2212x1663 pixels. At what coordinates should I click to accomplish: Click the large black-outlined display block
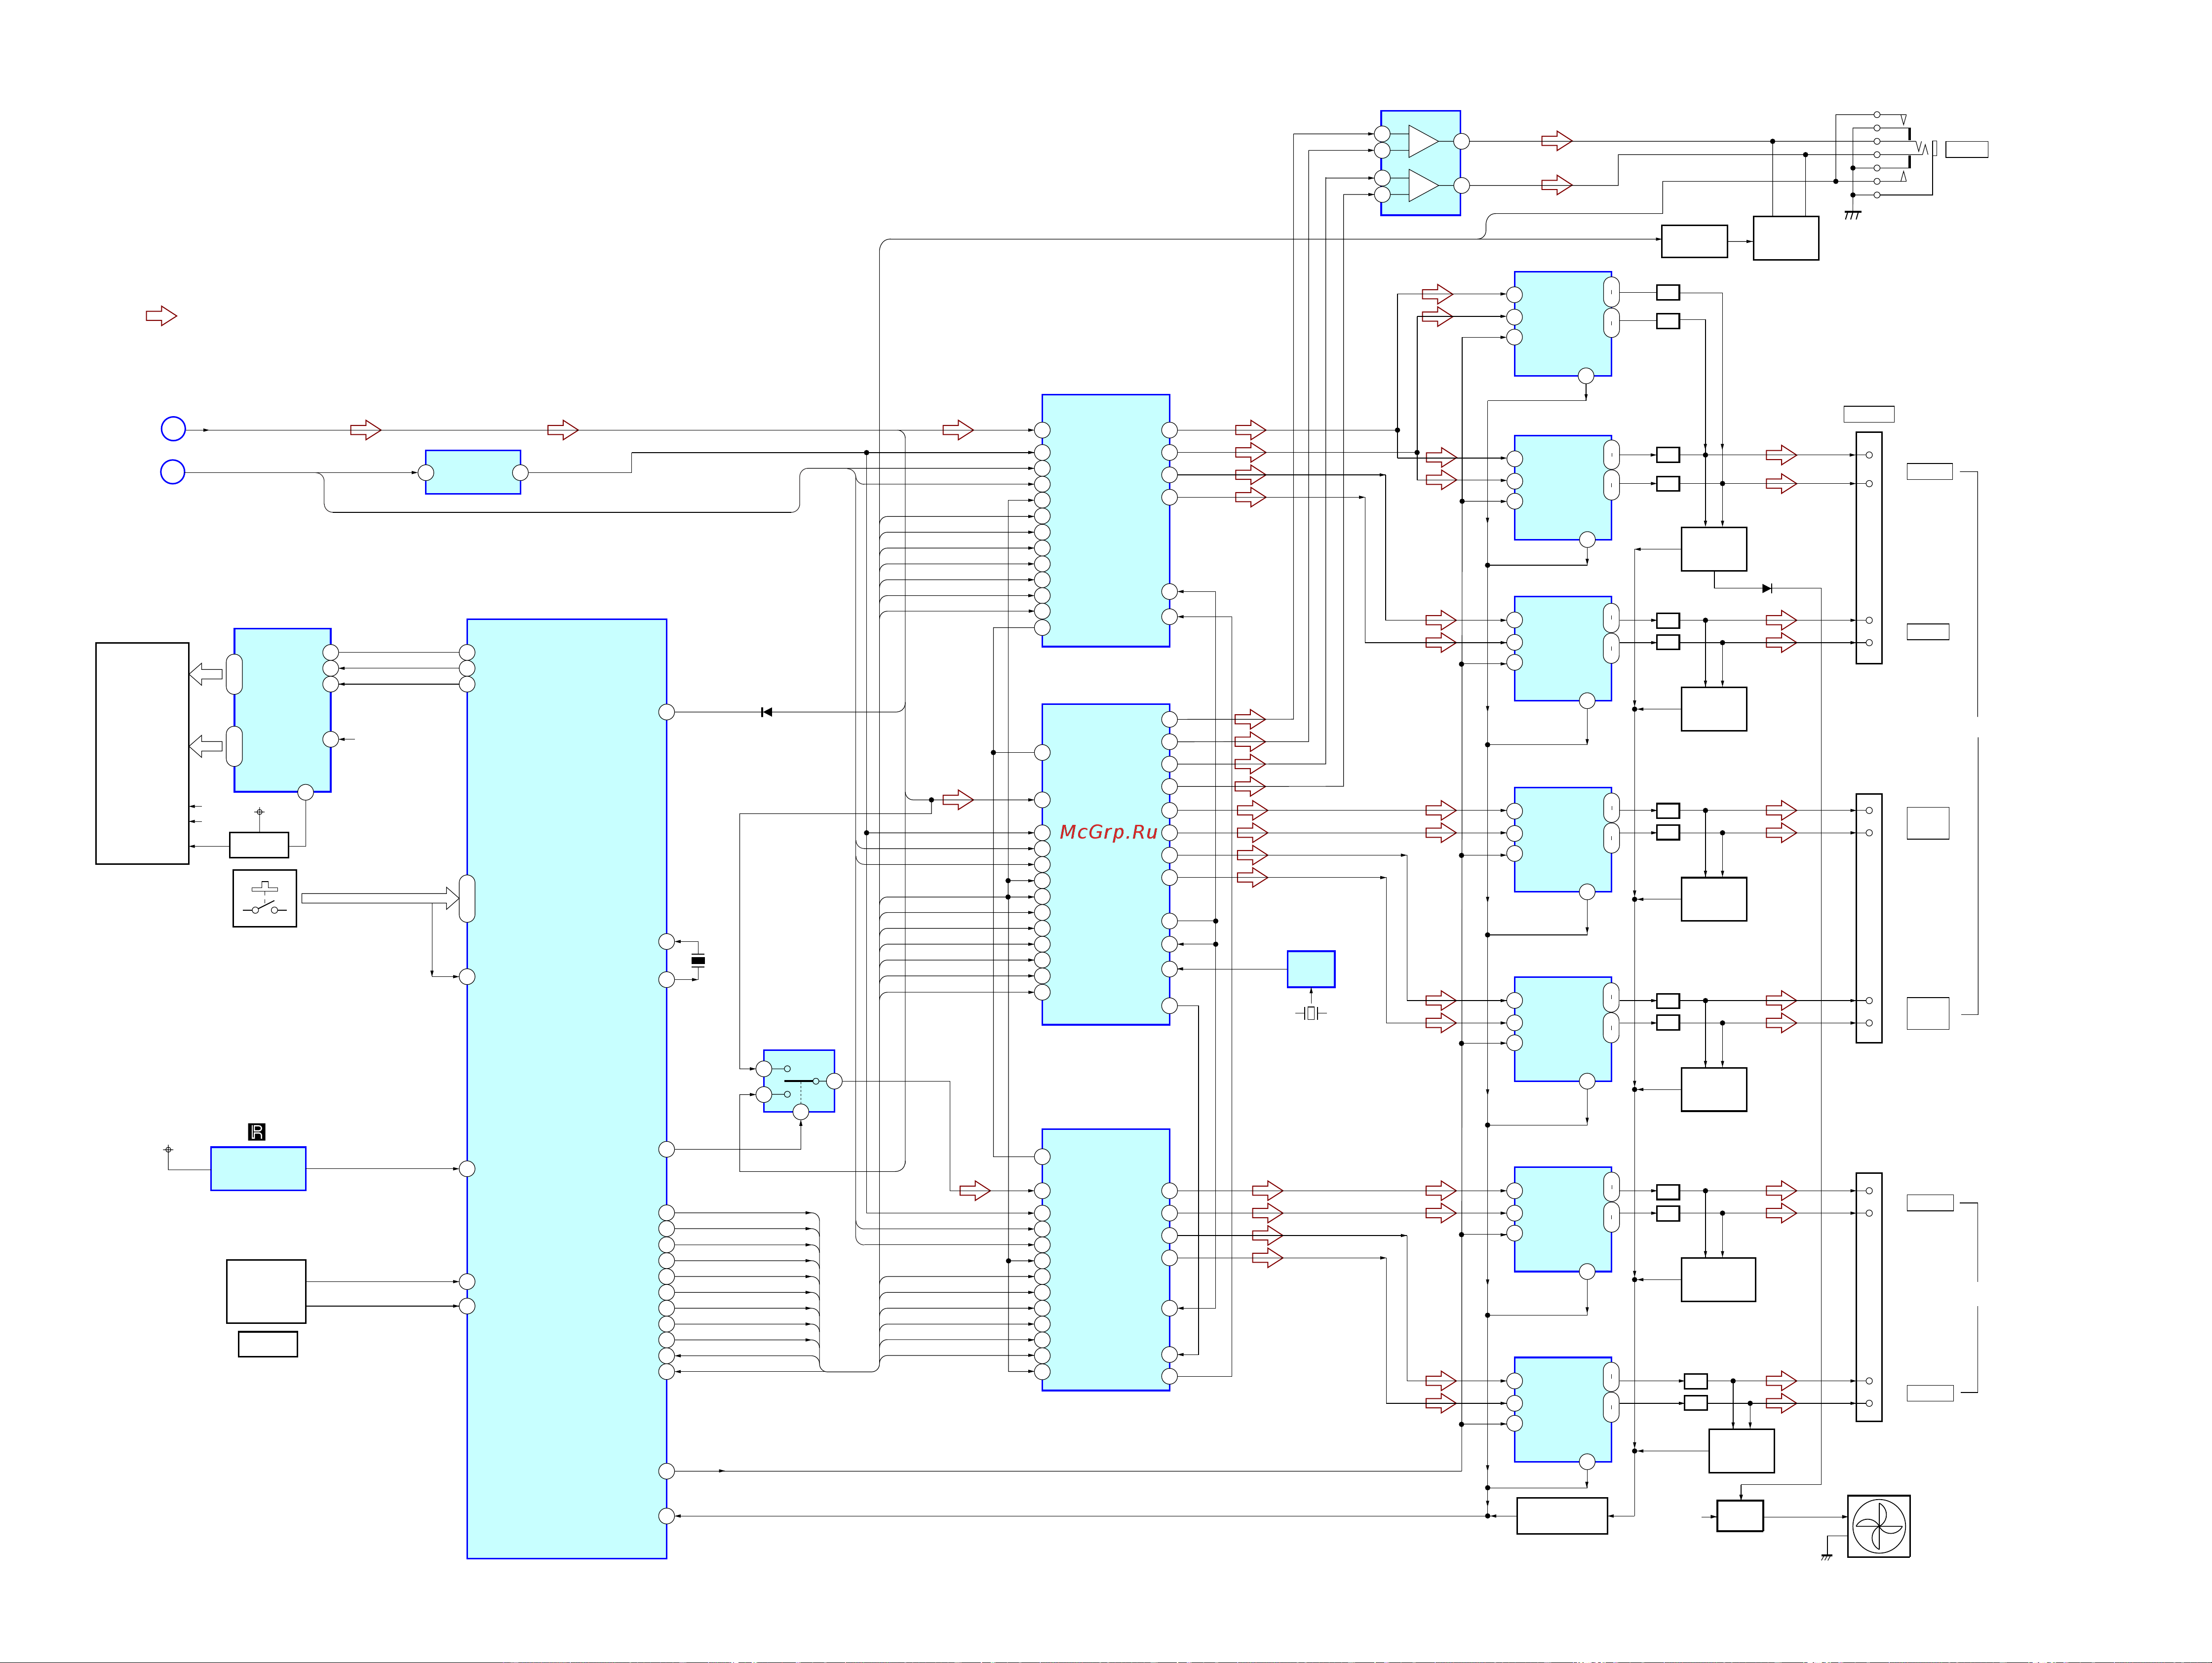pos(142,753)
